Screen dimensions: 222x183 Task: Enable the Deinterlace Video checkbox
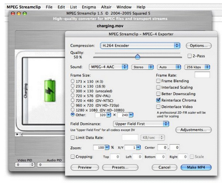[158, 107]
